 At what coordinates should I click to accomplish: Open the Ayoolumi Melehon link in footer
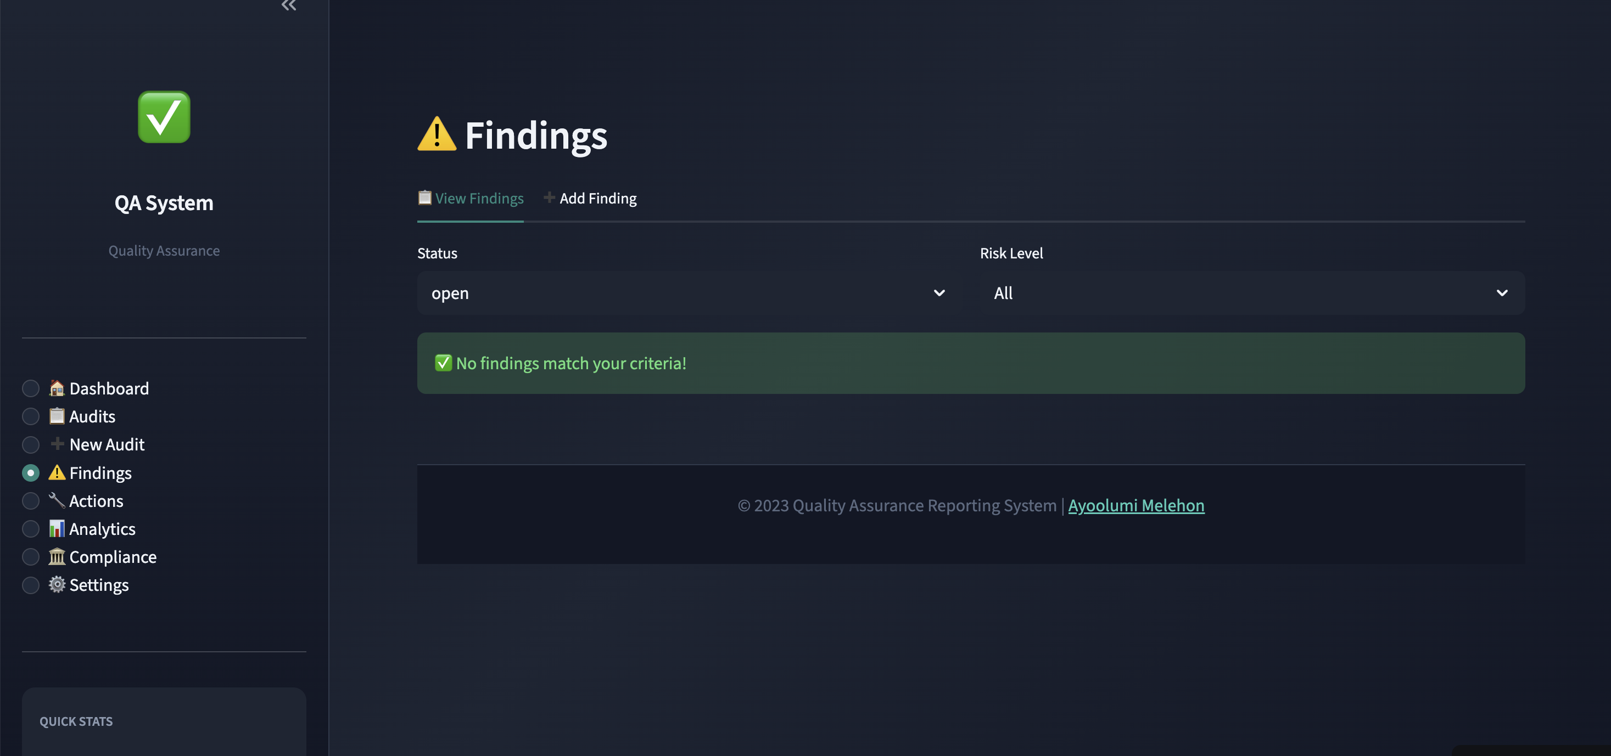click(x=1137, y=505)
